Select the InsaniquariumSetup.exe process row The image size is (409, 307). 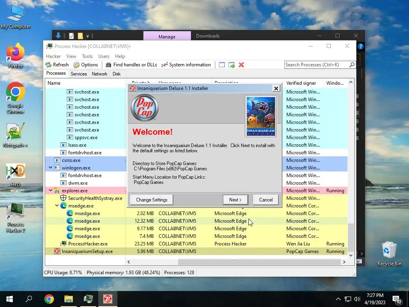pos(196,251)
